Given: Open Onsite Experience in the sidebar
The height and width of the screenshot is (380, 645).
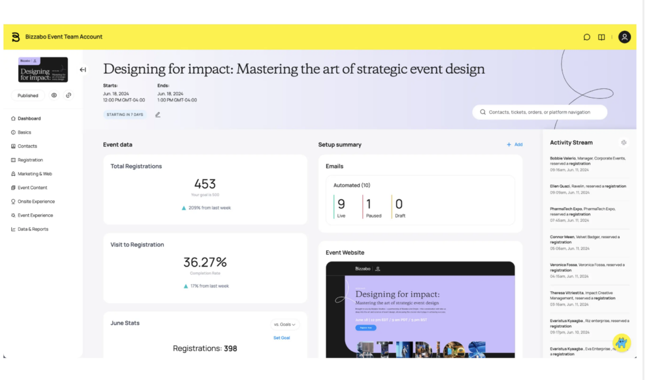Looking at the screenshot, I should [36, 202].
